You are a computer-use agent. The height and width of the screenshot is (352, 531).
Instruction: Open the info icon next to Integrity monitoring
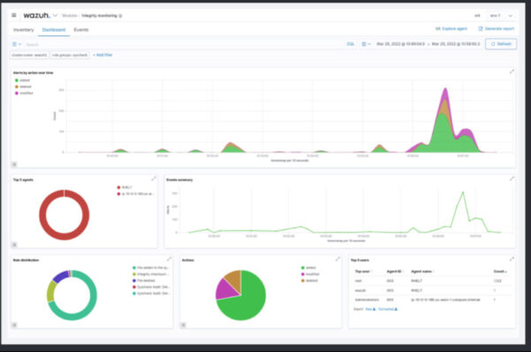point(120,16)
